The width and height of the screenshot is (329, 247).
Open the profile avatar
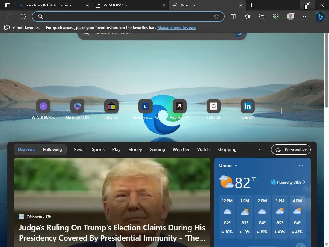tap(290, 16)
